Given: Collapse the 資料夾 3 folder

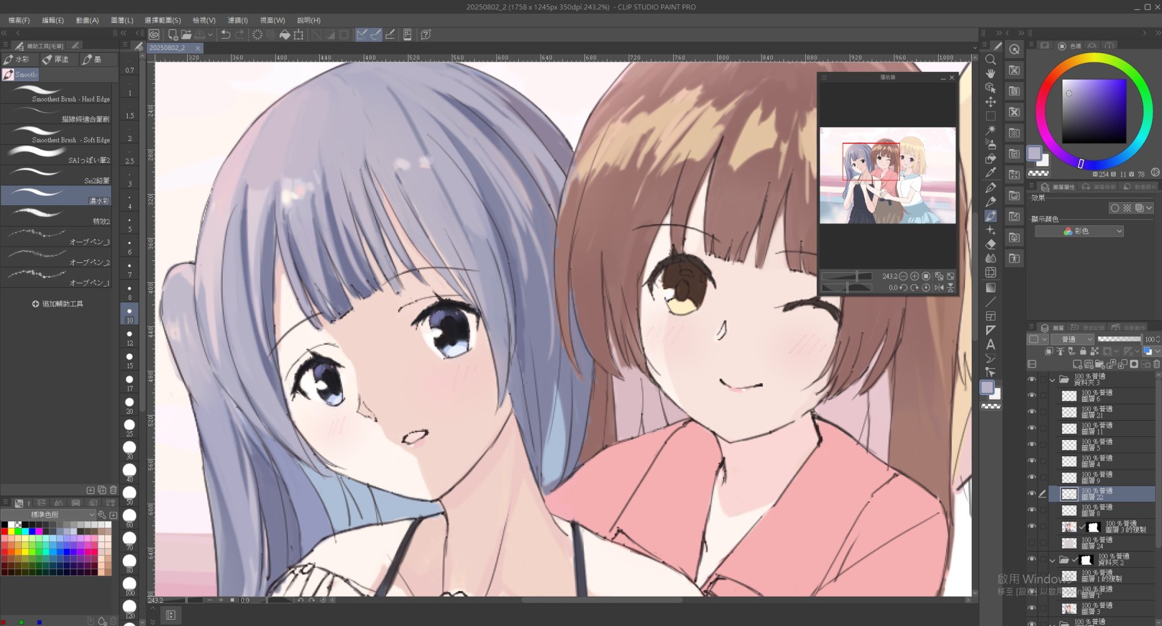Looking at the screenshot, I should 1052,380.
